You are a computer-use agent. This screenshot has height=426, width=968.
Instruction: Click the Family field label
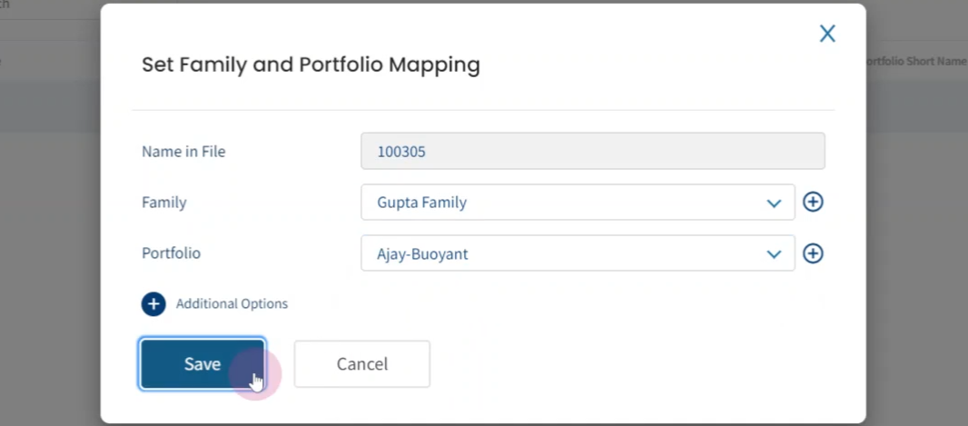pyautogui.click(x=164, y=202)
